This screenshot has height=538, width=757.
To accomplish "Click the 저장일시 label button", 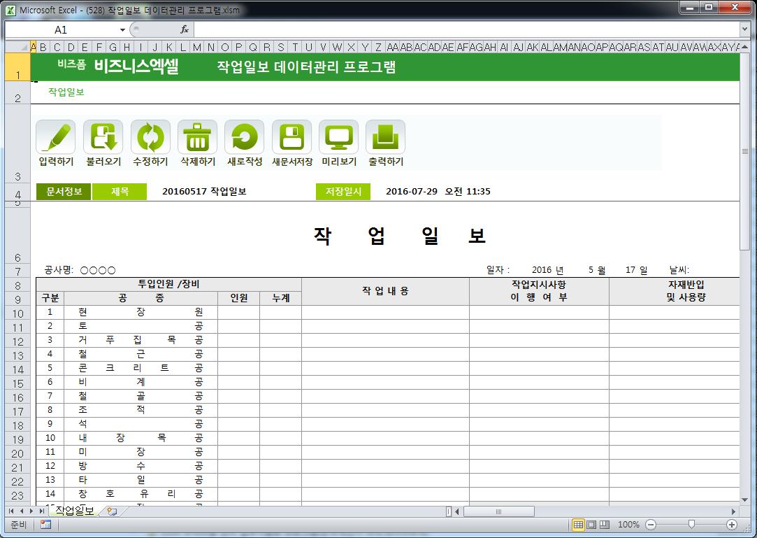I will [343, 192].
